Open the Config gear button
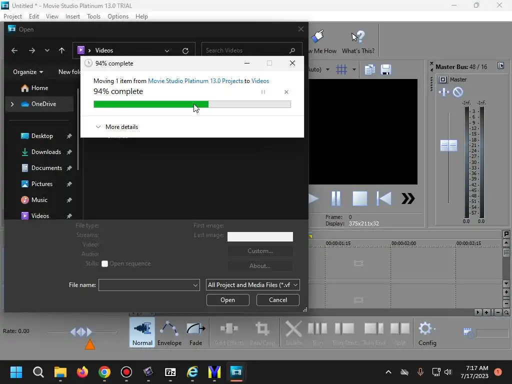The height and width of the screenshot is (384, 512). click(427, 333)
